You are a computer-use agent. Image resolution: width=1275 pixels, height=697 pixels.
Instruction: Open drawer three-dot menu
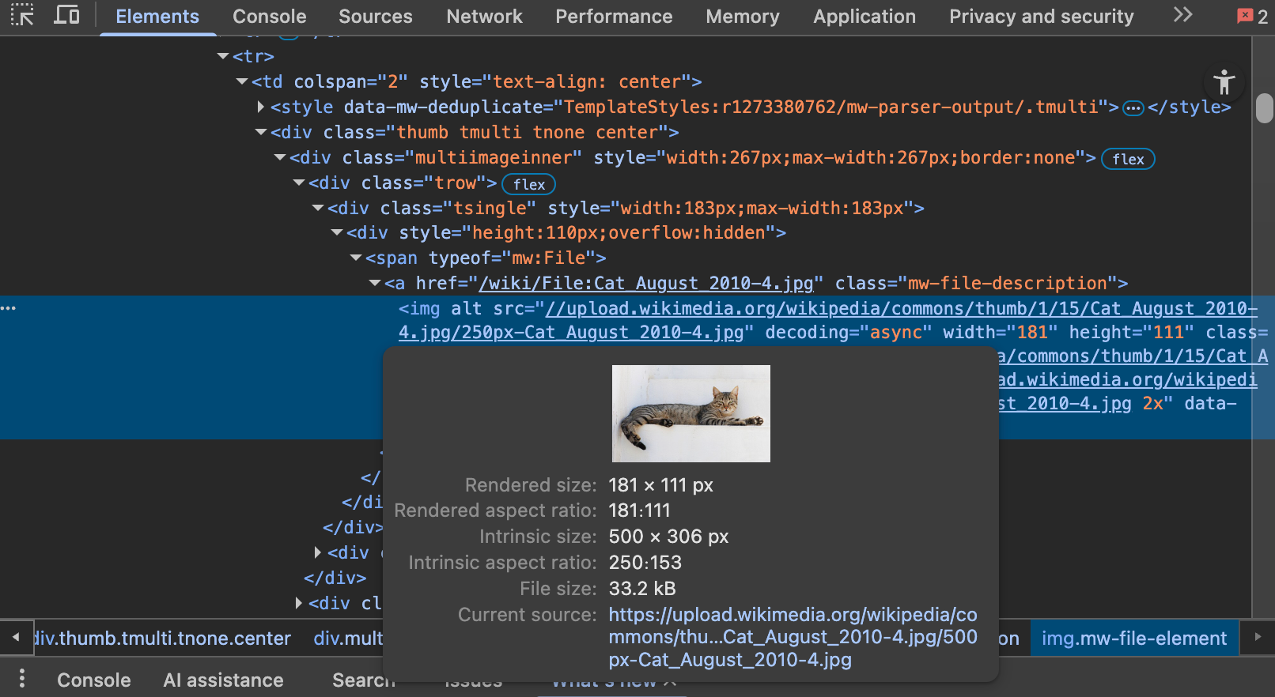tap(22, 679)
